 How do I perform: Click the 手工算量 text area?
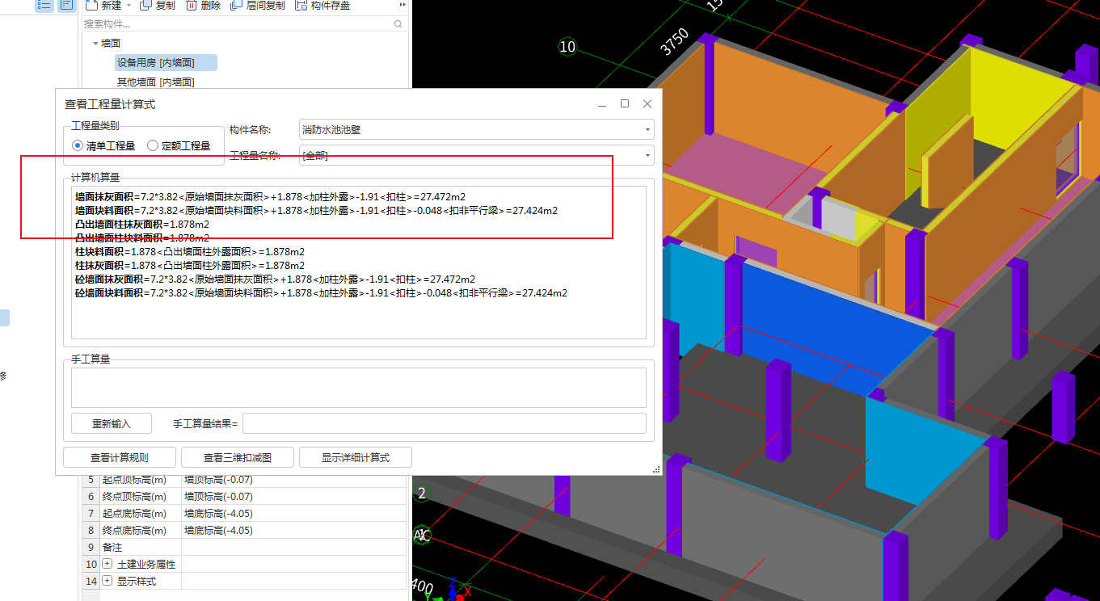pyautogui.click(x=359, y=388)
